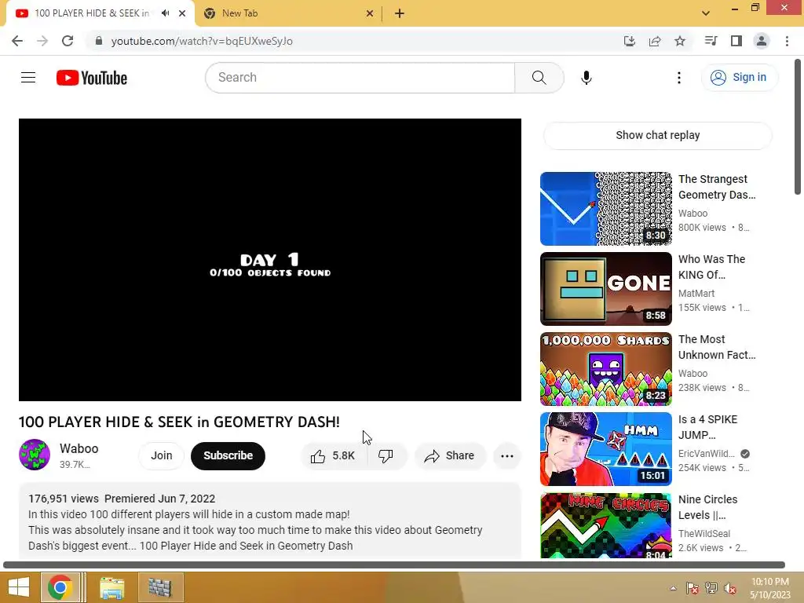Like the video (5.8K)

click(333, 456)
